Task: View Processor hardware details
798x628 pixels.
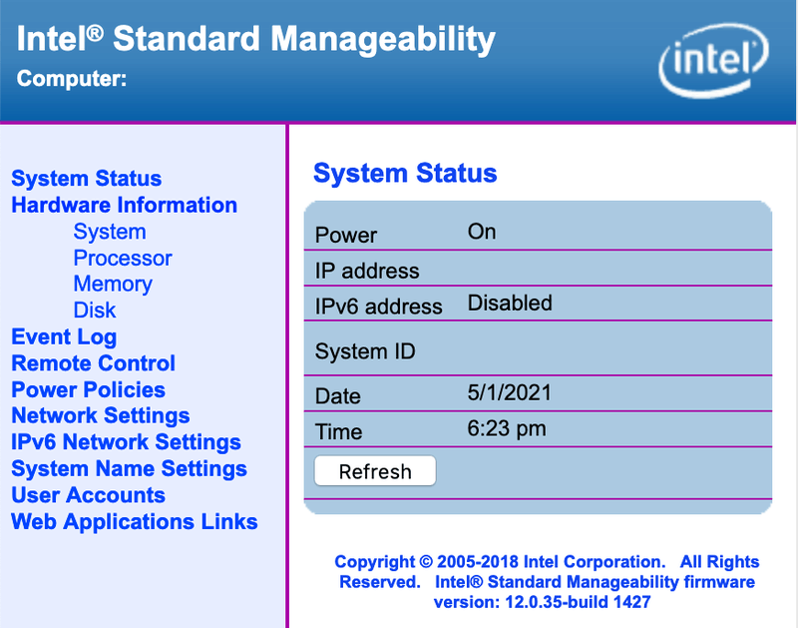Action: pyautogui.click(x=123, y=258)
